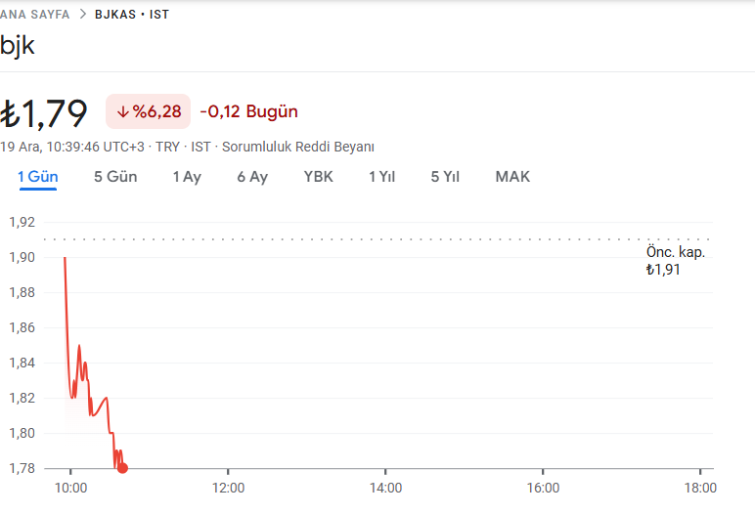This screenshot has height=514, width=755.
Task: Click the Önc. kap. ₺1,91 label
Action: pyautogui.click(x=675, y=261)
